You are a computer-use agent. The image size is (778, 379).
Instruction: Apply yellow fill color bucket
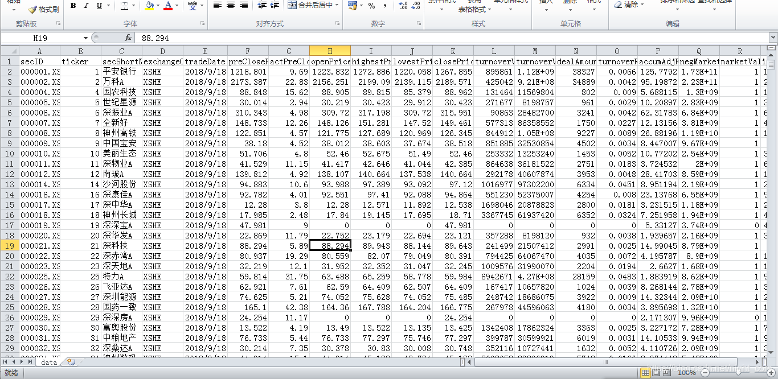149,6
